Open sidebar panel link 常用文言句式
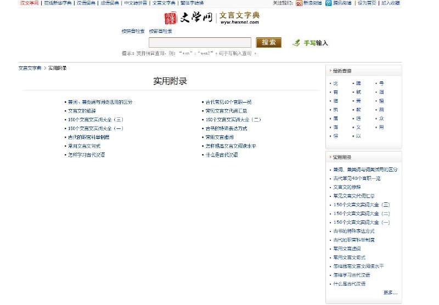The height and width of the screenshot is (305, 439). pos(350,258)
